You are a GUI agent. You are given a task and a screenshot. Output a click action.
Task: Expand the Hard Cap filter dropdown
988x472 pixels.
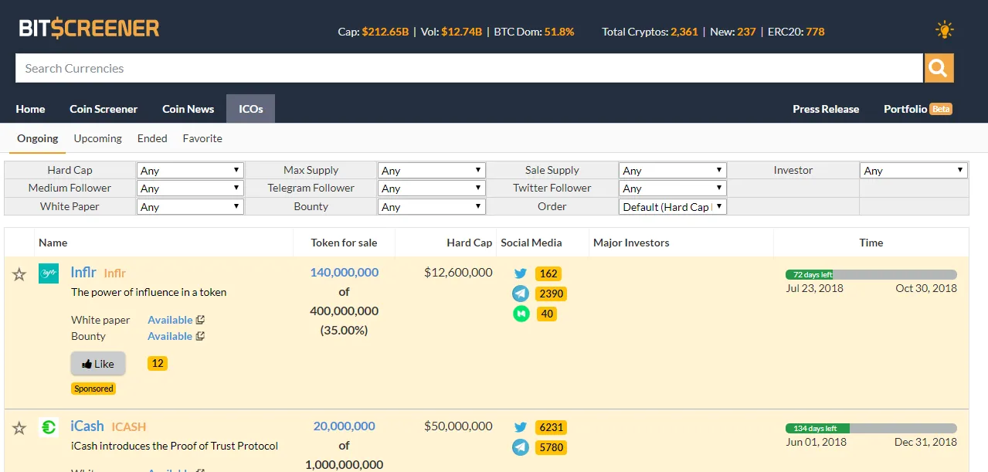(x=190, y=171)
